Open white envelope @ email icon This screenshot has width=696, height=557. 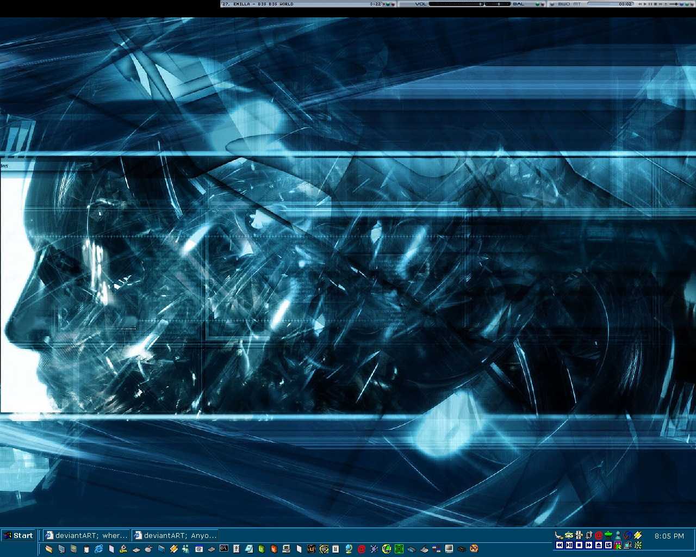199,549
